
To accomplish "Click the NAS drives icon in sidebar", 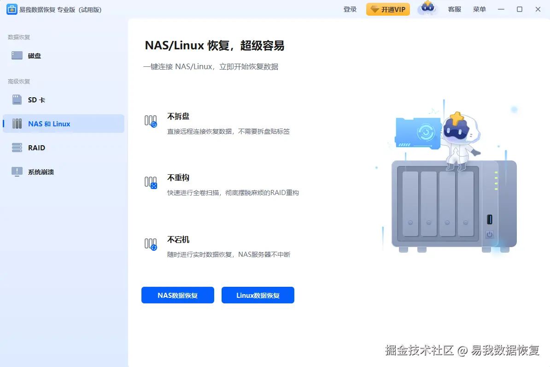I will click(x=17, y=124).
